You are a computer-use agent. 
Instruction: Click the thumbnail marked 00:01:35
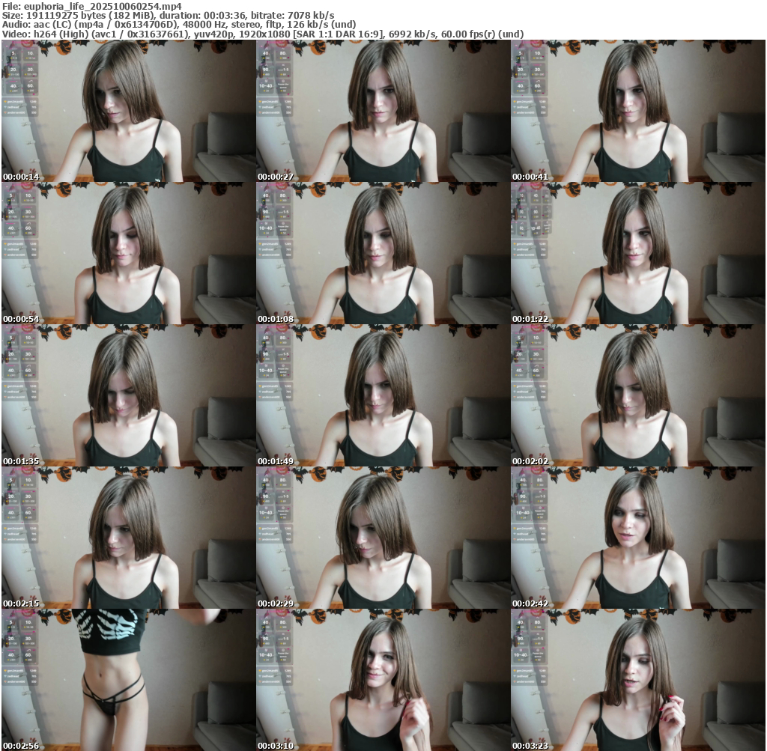(128, 395)
